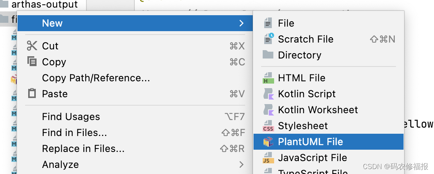The height and width of the screenshot is (174, 434).
Task: Create a new plain File
Action: (x=286, y=23)
